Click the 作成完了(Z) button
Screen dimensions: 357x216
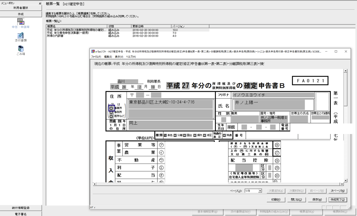coord(337,200)
